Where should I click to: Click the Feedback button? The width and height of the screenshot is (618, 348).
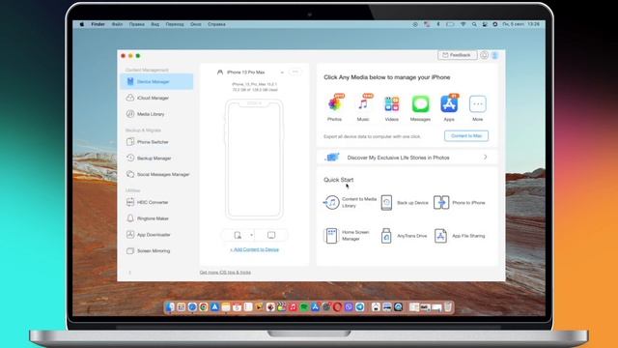pos(457,55)
